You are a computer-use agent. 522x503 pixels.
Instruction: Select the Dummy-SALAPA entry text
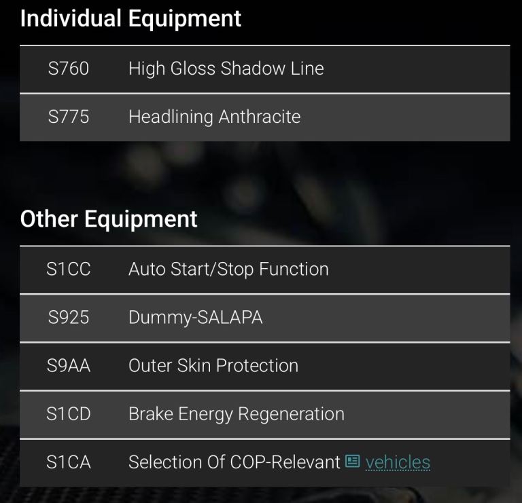[195, 318]
